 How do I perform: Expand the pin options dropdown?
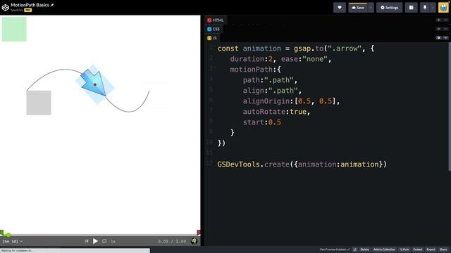(x=433, y=8)
